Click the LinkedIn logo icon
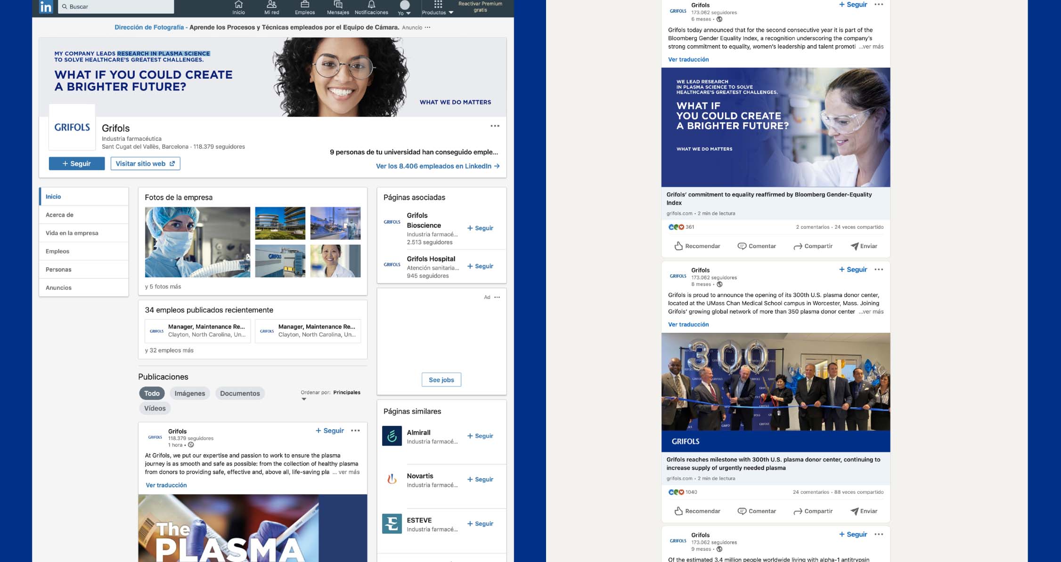The image size is (1061, 562). tap(46, 7)
